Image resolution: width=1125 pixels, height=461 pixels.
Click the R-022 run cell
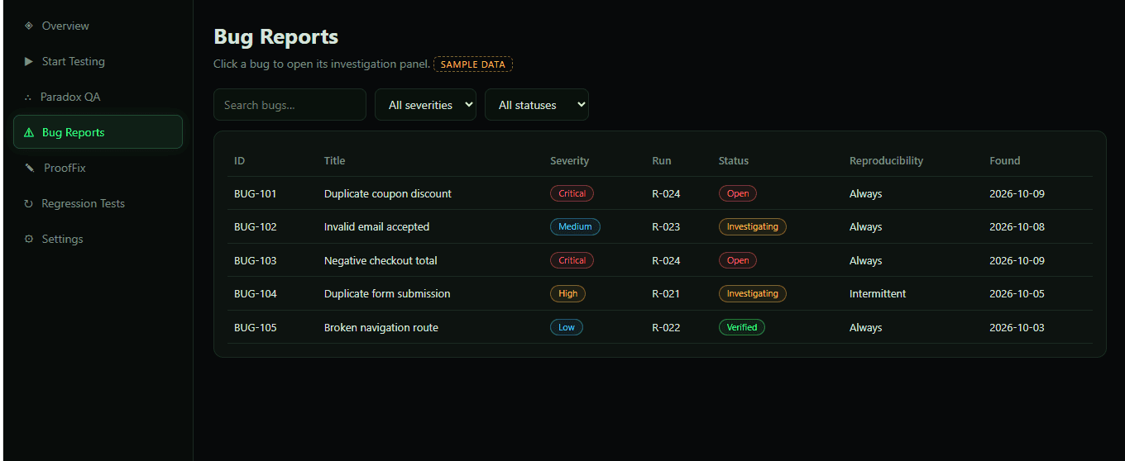666,328
